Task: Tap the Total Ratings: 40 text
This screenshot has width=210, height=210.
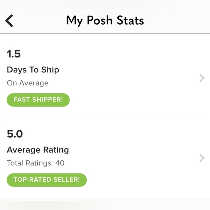Action: click(x=35, y=163)
